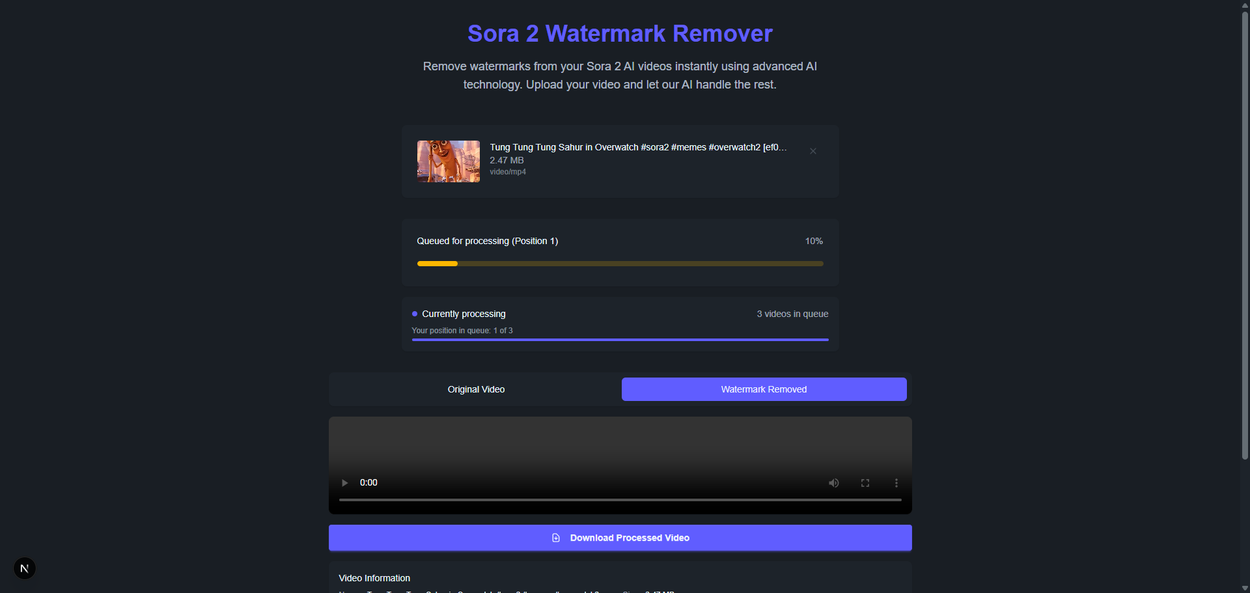Click the yellow queued processing progress bar

click(620, 264)
